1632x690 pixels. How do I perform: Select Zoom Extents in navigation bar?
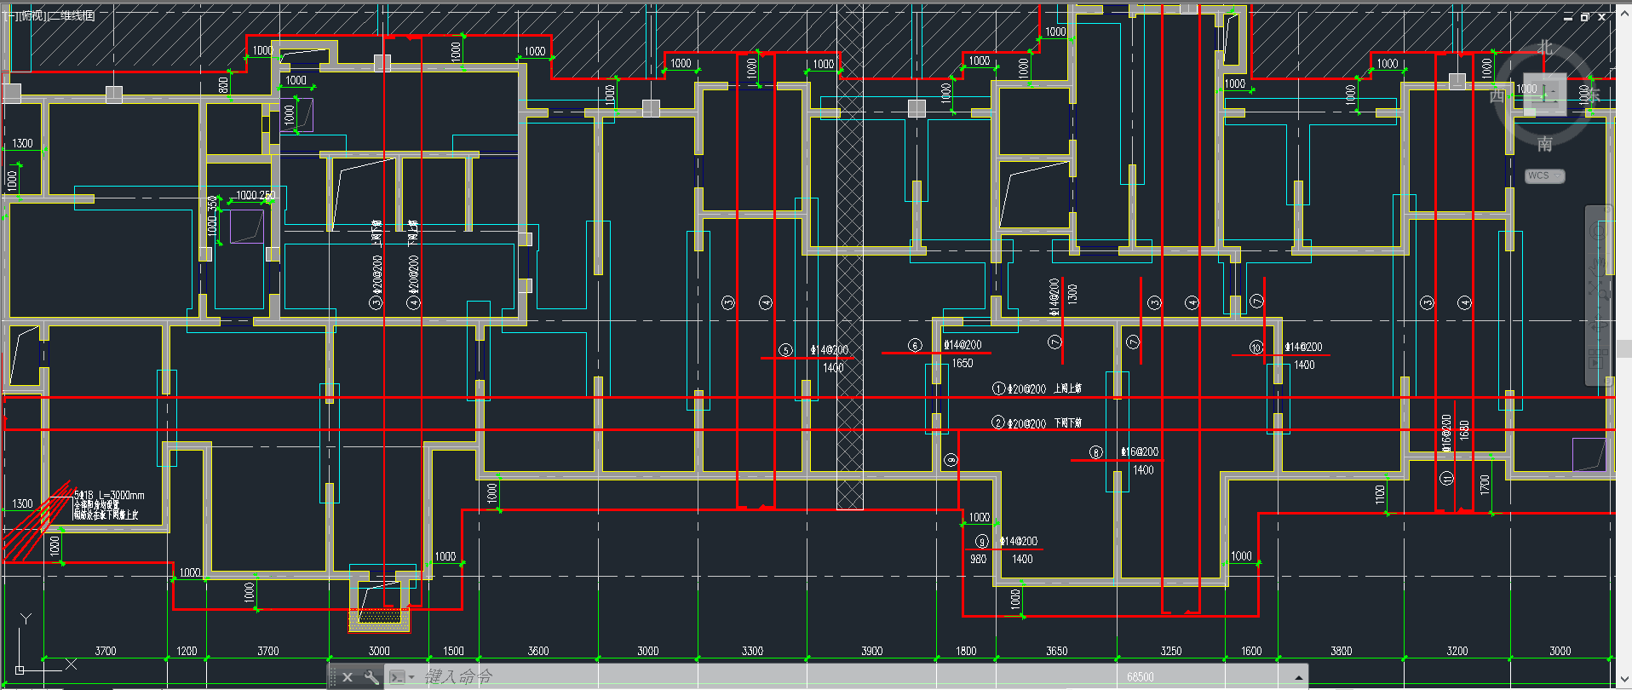[1599, 292]
